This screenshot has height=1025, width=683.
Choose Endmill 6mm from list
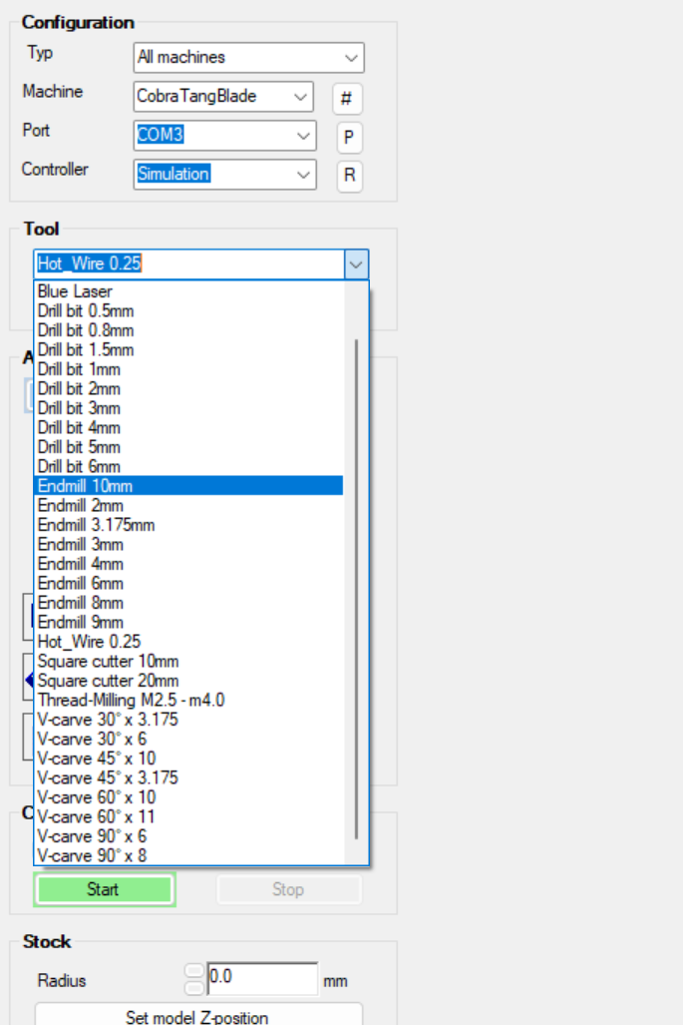coord(188,583)
